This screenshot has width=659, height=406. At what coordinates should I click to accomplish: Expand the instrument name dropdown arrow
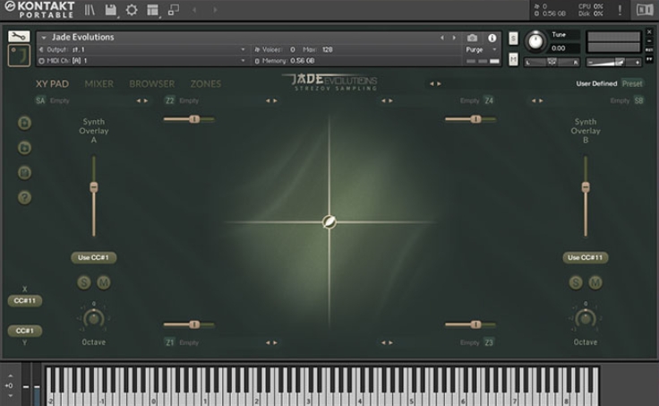click(44, 38)
